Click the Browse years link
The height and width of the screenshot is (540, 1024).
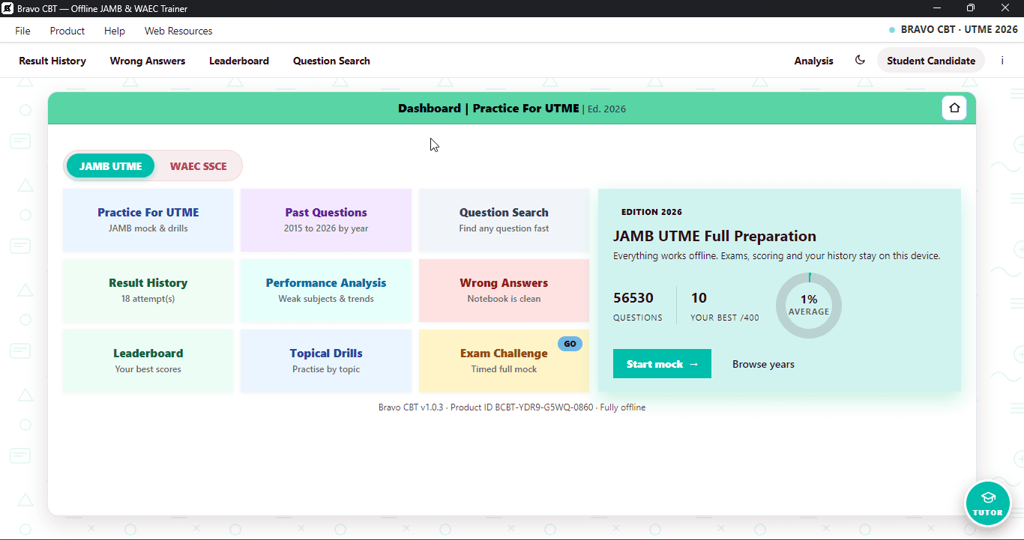[x=763, y=364]
